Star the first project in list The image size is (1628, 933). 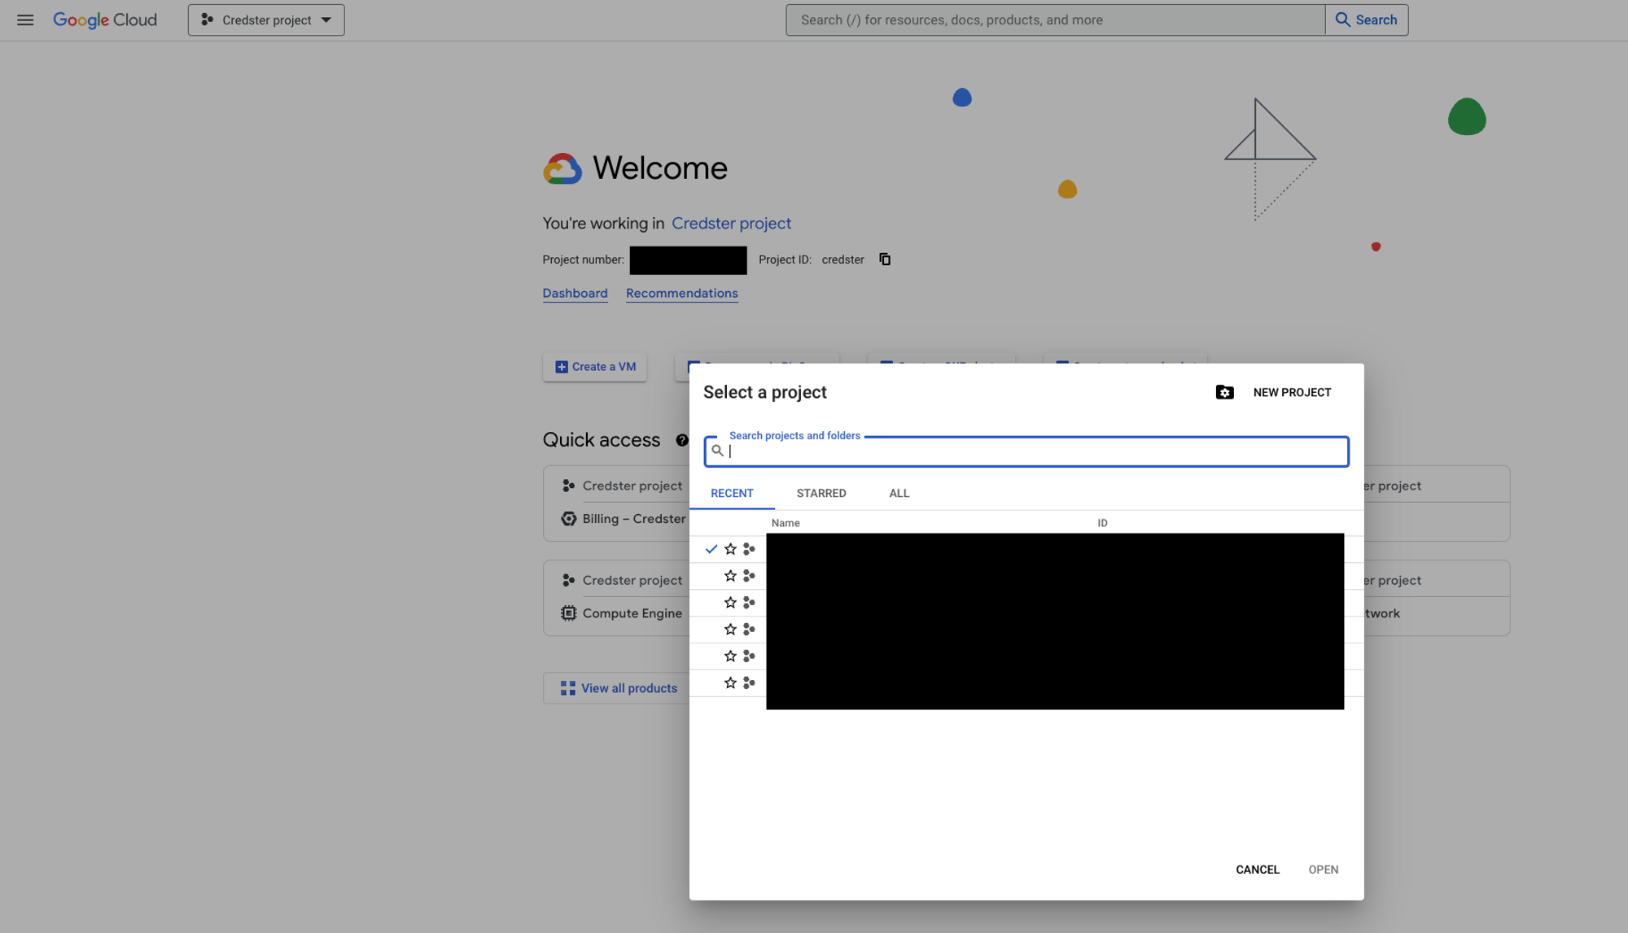pyautogui.click(x=730, y=549)
